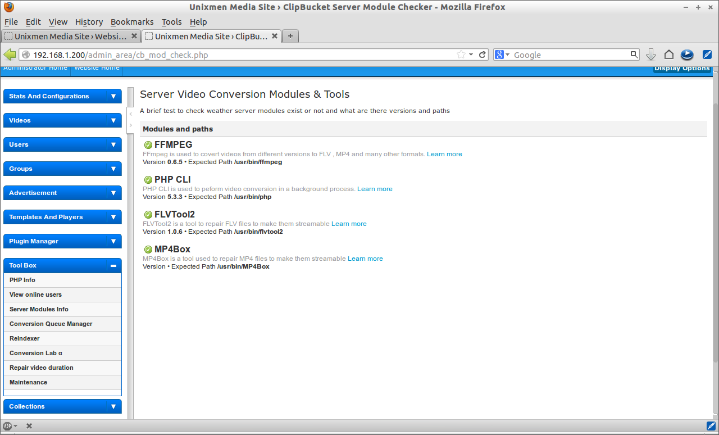Click the Administrator Home link
This screenshot has height=435, width=719.
(34, 68)
